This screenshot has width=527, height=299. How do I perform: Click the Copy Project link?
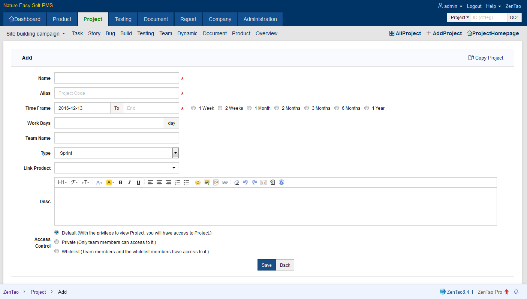pyautogui.click(x=486, y=58)
